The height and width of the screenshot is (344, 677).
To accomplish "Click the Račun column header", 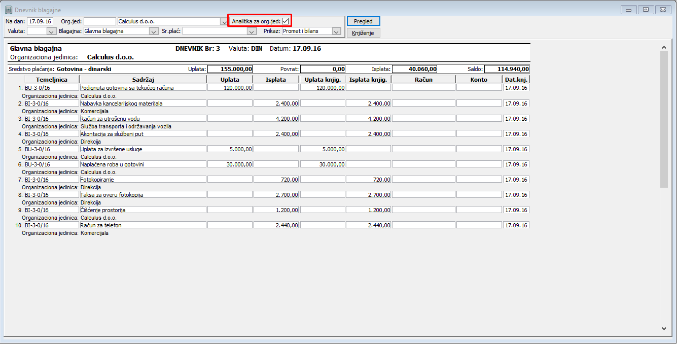I will 423,80.
